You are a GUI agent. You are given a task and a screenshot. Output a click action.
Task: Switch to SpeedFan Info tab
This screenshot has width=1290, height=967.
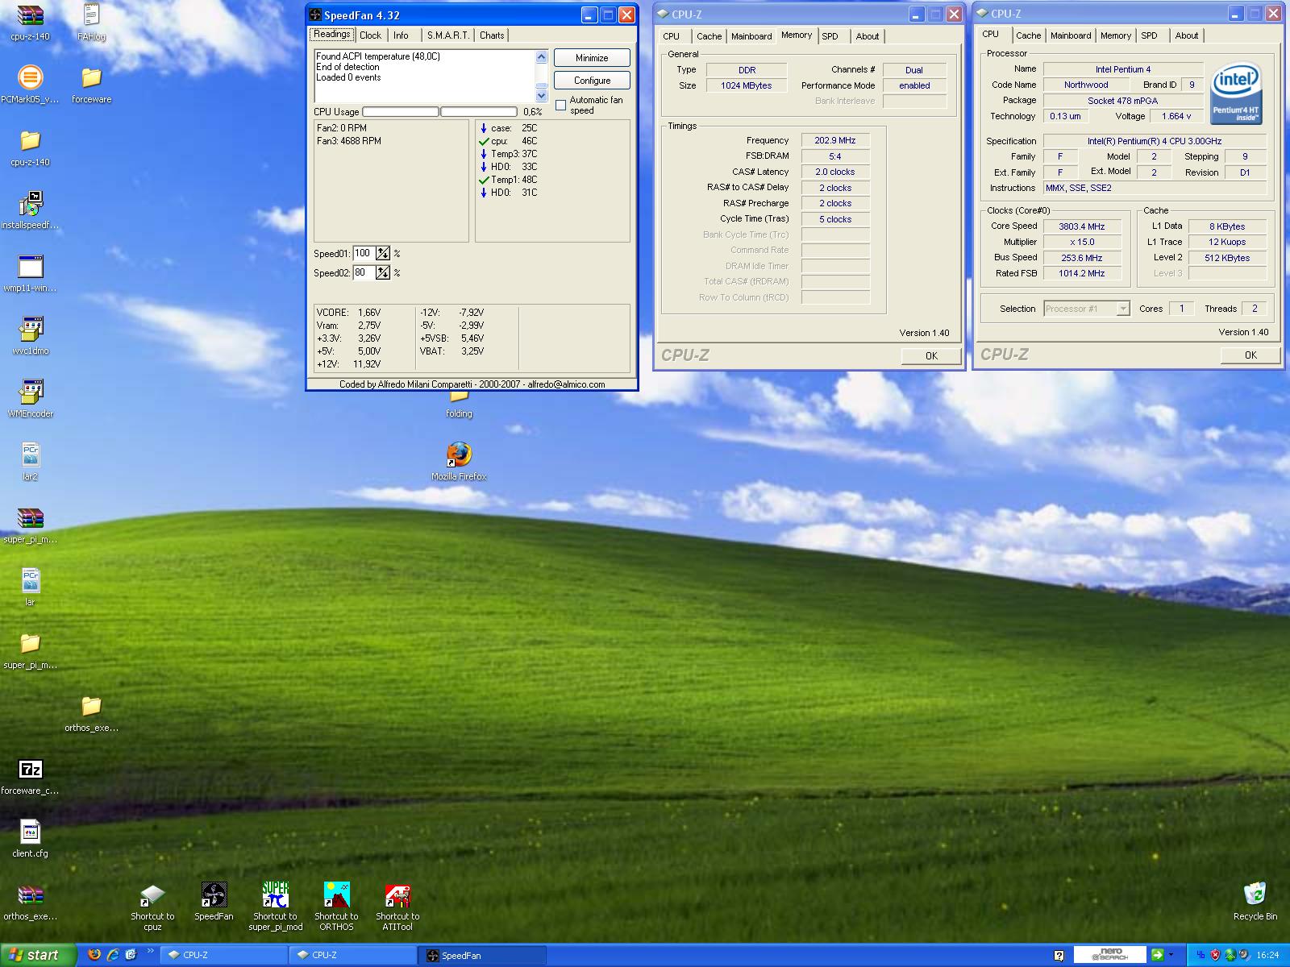[401, 35]
